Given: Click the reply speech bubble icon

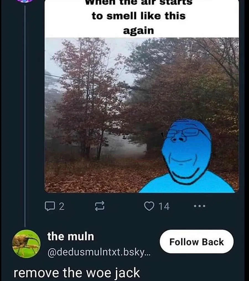Looking at the screenshot, I should tap(49, 206).
